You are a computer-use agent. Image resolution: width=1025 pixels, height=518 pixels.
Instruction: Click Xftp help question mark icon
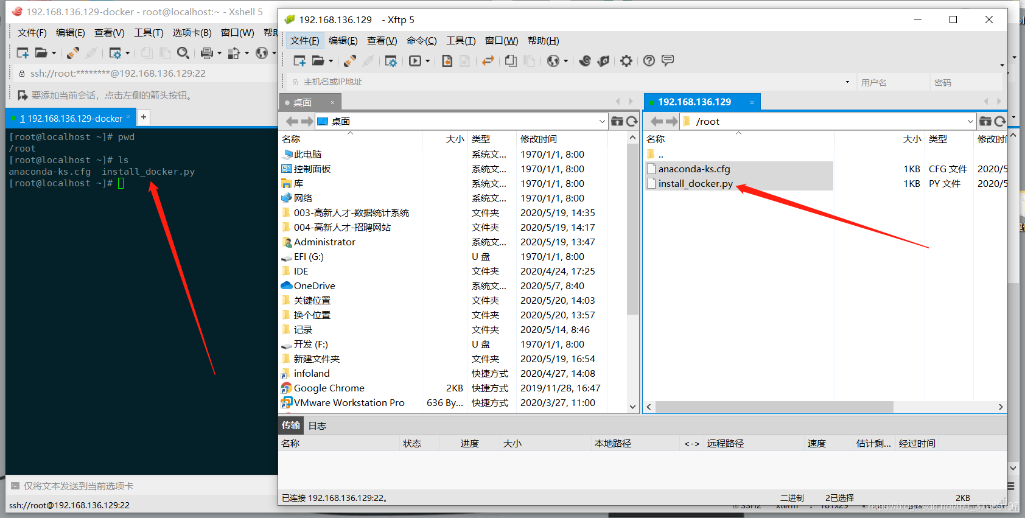[649, 61]
